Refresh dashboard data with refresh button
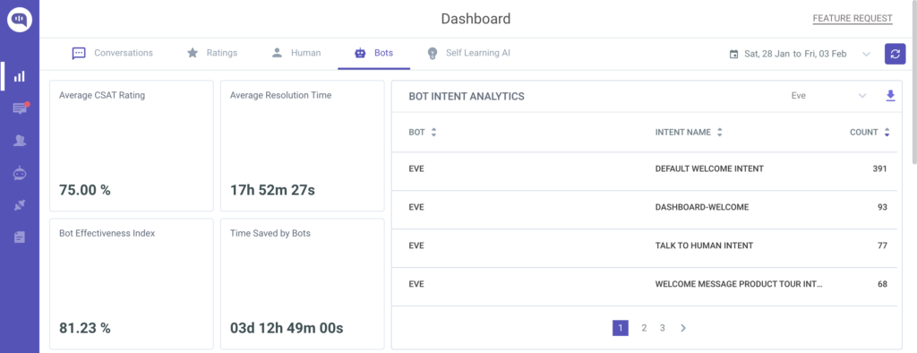This screenshot has width=917, height=353. pos(895,54)
